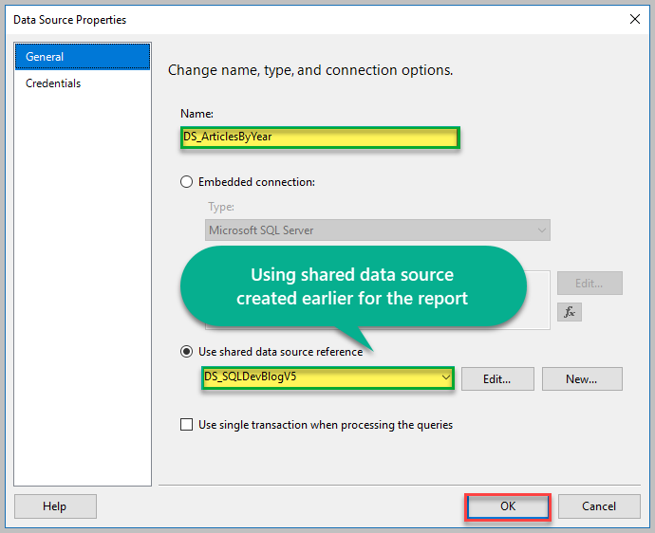Click the 'Data Source Properties' title text
The image size is (655, 533).
point(69,20)
